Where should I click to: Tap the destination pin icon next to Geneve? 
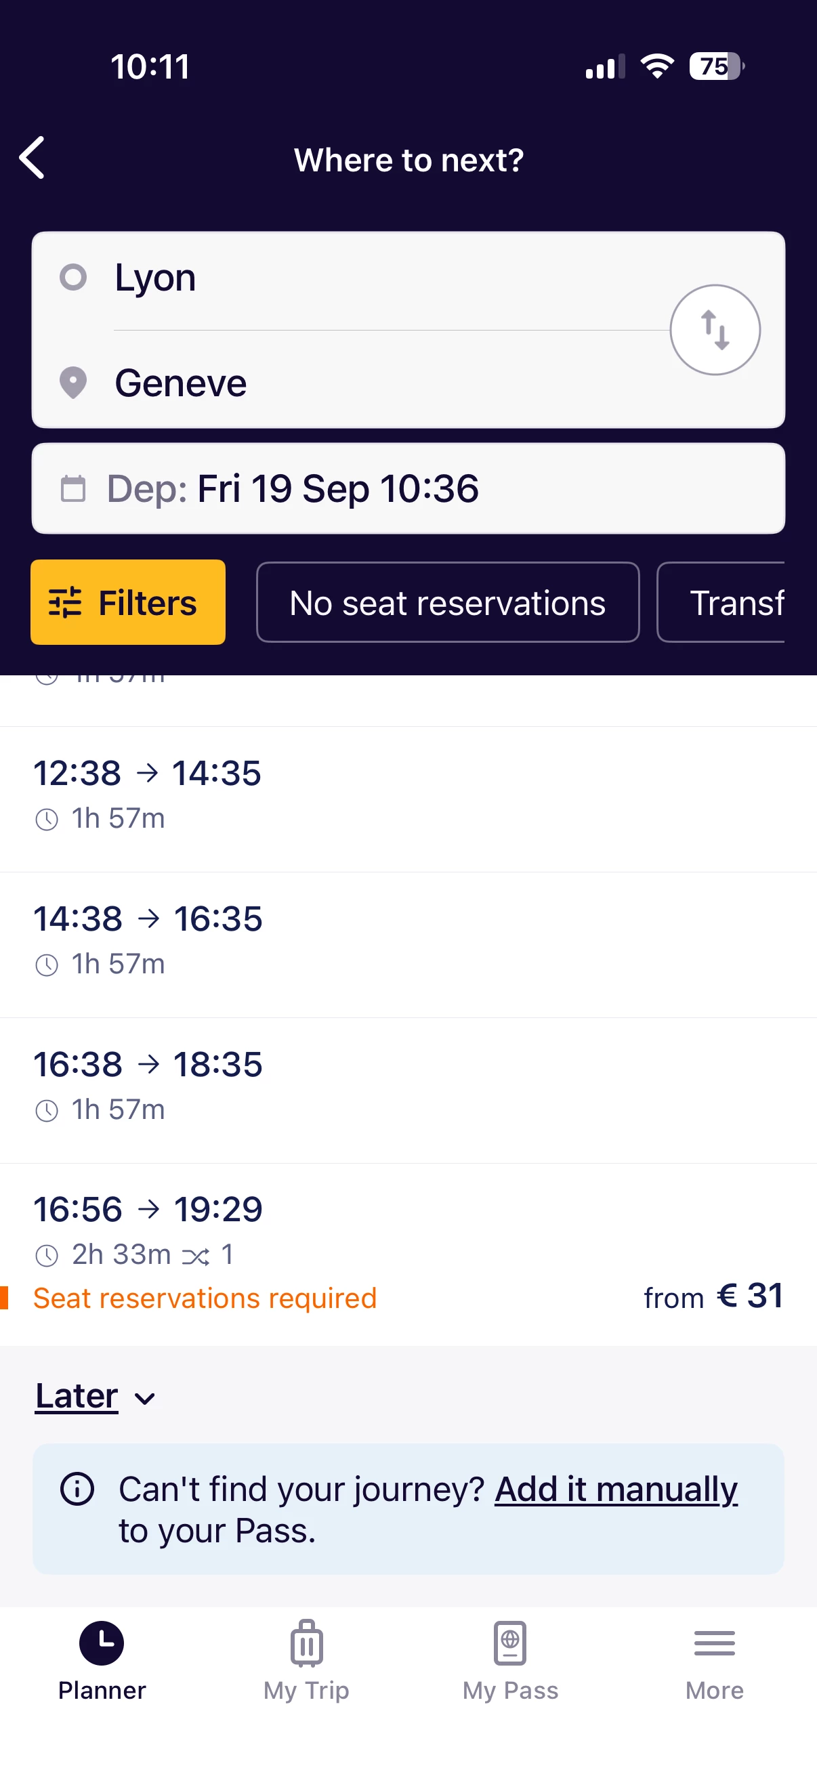(73, 383)
